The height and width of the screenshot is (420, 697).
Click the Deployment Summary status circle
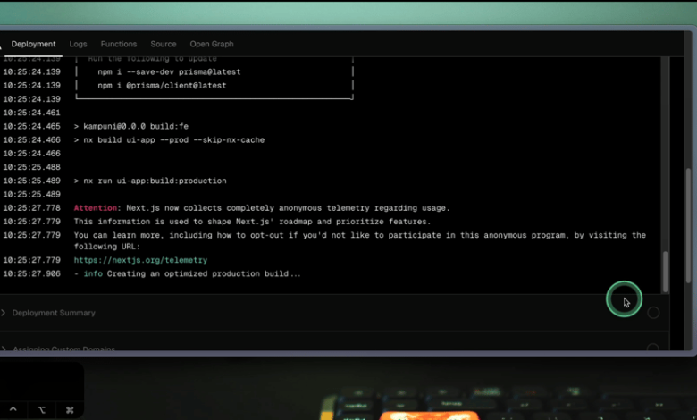tap(653, 313)
